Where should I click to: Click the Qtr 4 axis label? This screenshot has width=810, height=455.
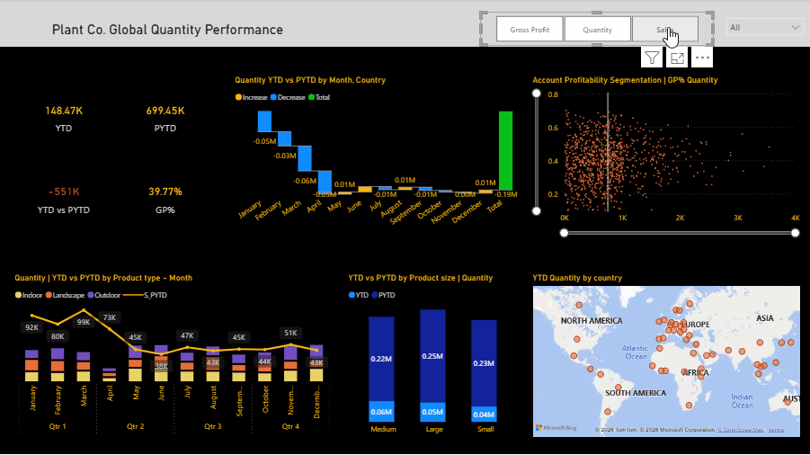(x=290, y=426)
